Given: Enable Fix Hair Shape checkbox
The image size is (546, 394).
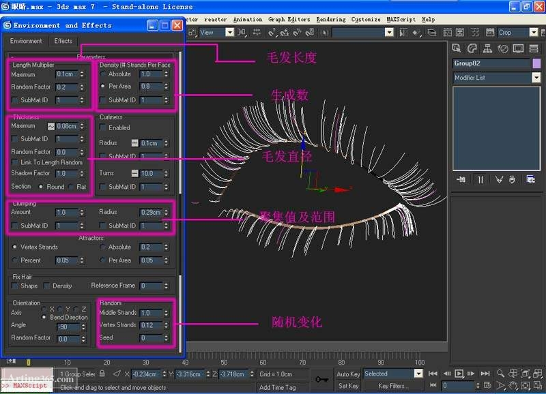Looking at the screenshot, I should (14, 286).
